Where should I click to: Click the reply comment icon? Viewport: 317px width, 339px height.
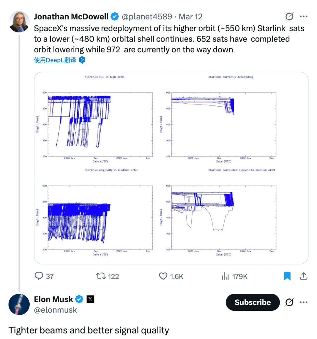pyautogui.click(x=39, y=276)
